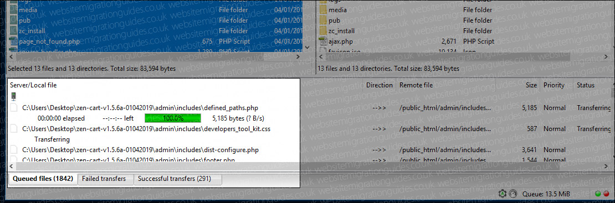This screenshot has height=203, width=615.
Task: Select the queued defined_paths.php local path
Action: [140, 107]
